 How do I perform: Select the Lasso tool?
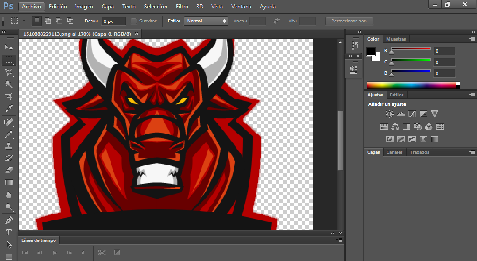point(9,72)
